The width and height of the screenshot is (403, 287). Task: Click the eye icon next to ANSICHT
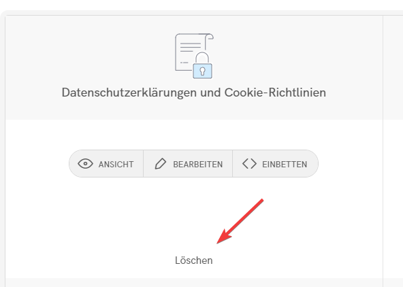coord(85,164)
